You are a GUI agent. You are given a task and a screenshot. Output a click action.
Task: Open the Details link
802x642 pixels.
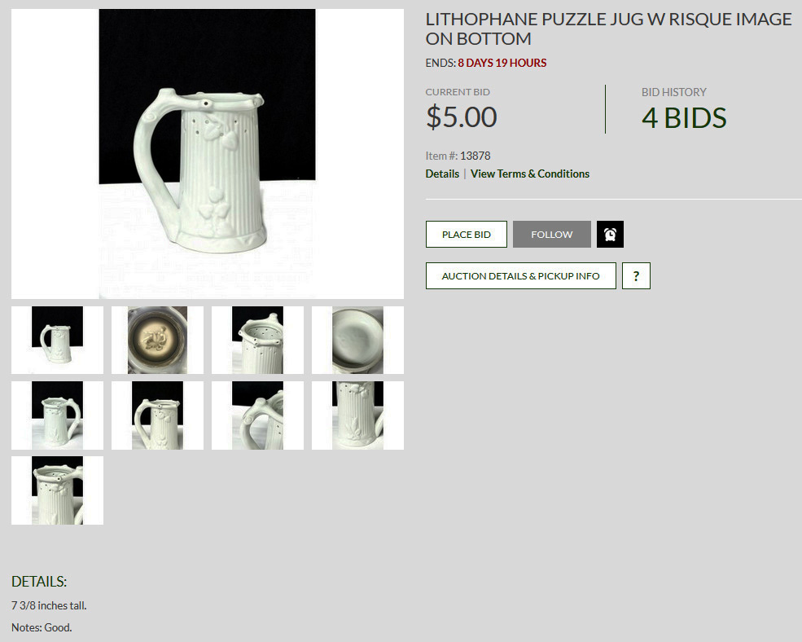[x=442, y=174]
